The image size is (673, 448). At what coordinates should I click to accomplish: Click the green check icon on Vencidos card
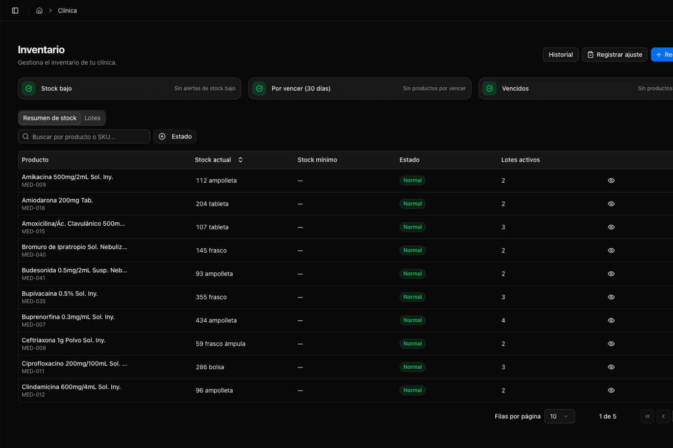(489, 88)
